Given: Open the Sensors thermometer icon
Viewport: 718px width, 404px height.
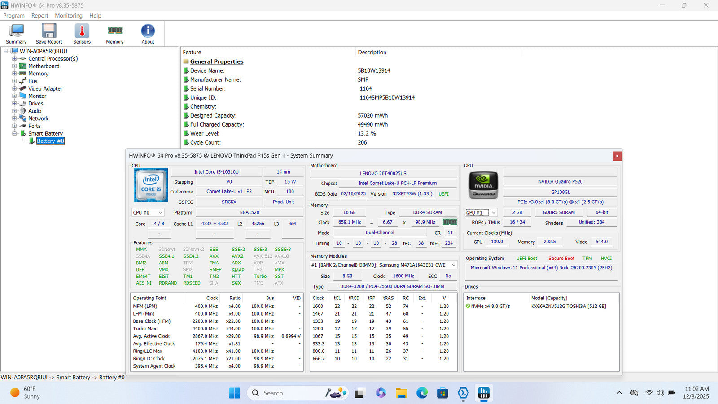Looking at the screenshot, I should tap(82, 31).
